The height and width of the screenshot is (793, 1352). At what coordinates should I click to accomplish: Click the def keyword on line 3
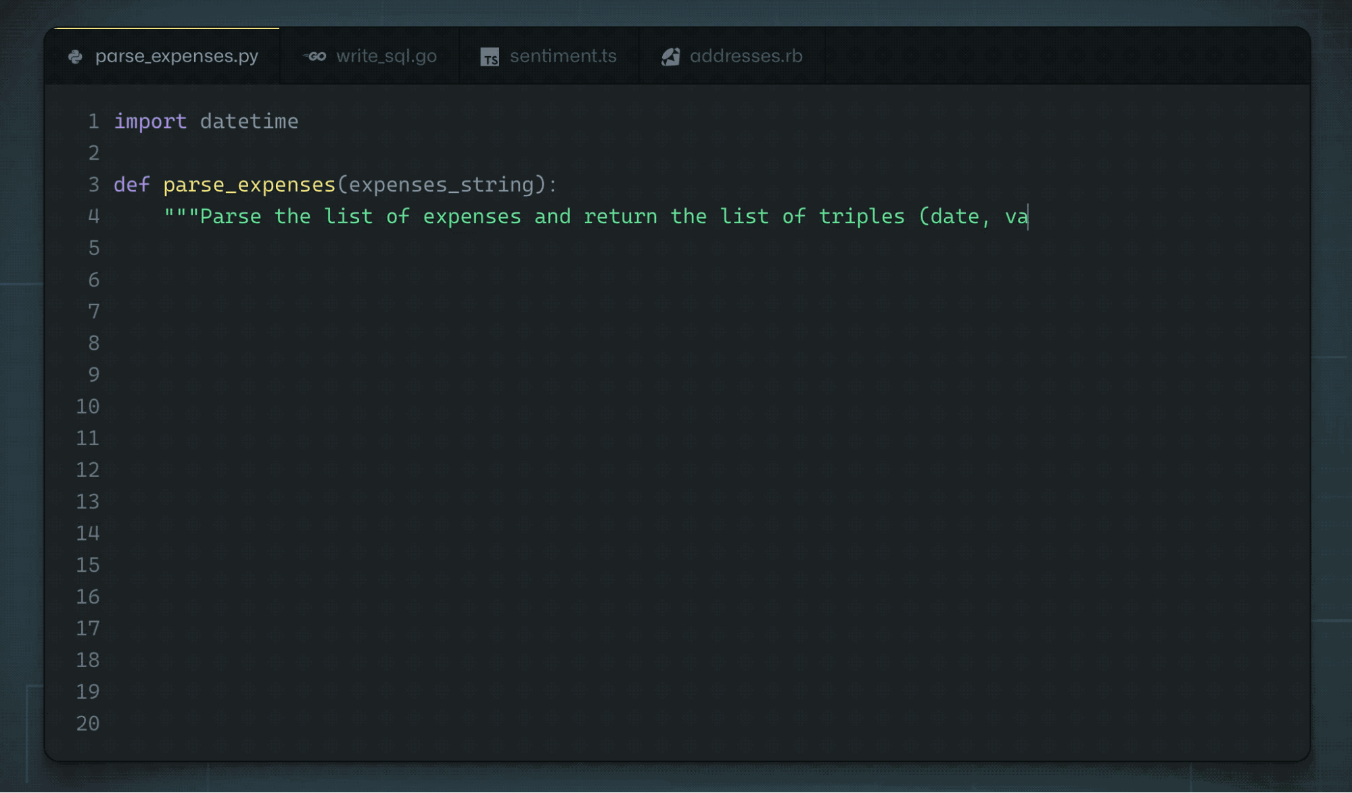click(131, 184)
